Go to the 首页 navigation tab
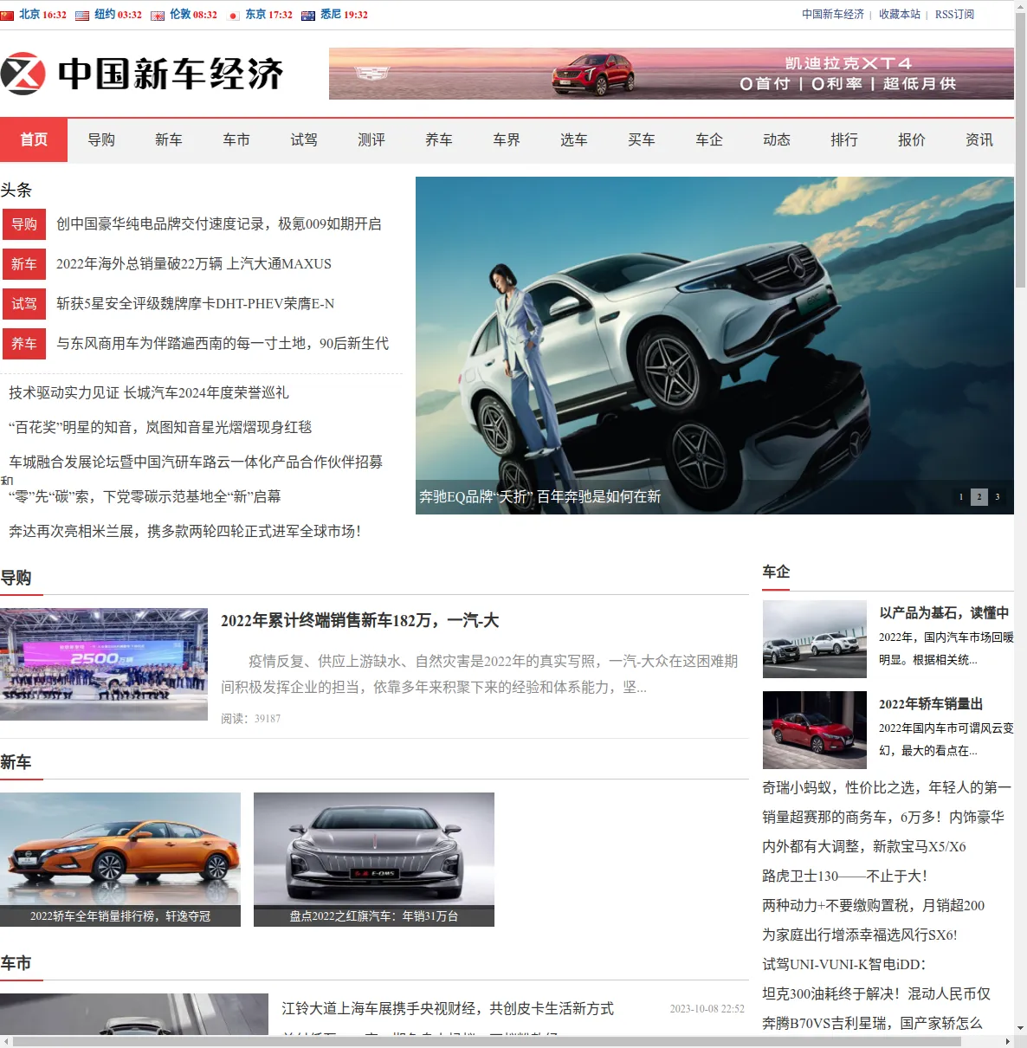Viewport: 1027px width, 1048px height. tap(34, 139)
